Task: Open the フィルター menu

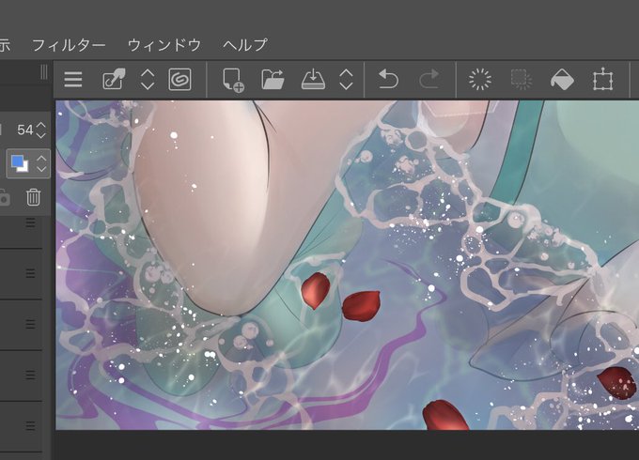Action: [x=69, y=45]
